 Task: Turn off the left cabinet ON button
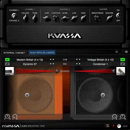click(7, 59)
